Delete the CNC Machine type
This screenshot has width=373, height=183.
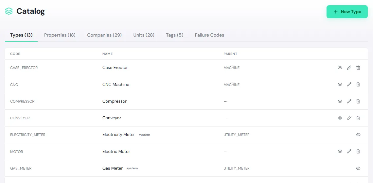click(x=358, y=84)
